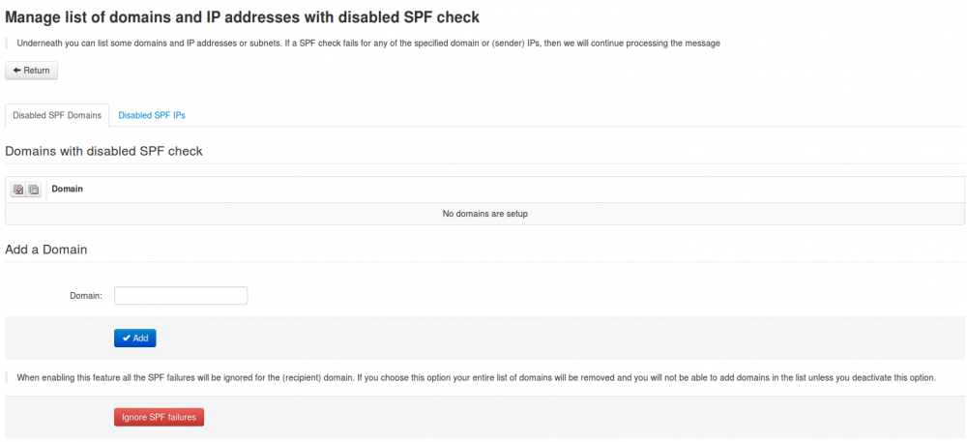Click 'Domains with disabled SPF check' heading
This screenshot has width=967, height=442.
(x=103, y=151)
